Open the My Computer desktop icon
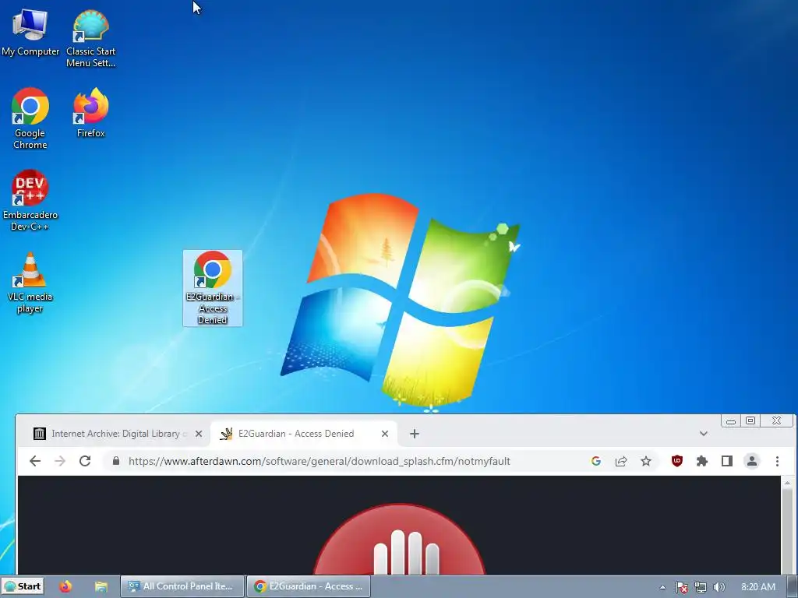This screenshot has height=598, width=798. [30, 33]
